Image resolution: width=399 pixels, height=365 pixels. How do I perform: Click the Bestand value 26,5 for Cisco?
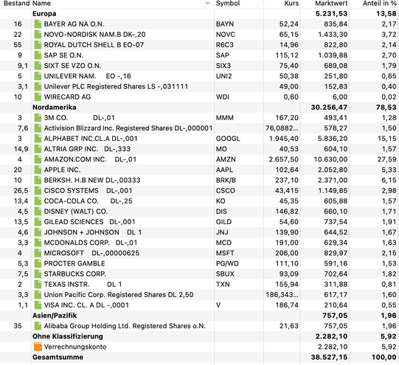[21, 191]
